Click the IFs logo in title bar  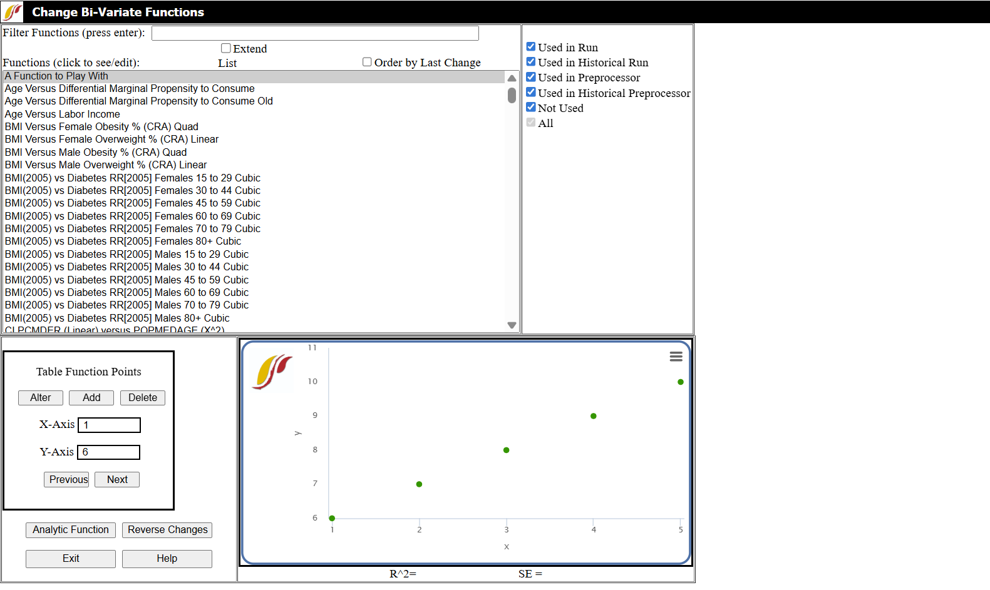click(x=13, y=12)
